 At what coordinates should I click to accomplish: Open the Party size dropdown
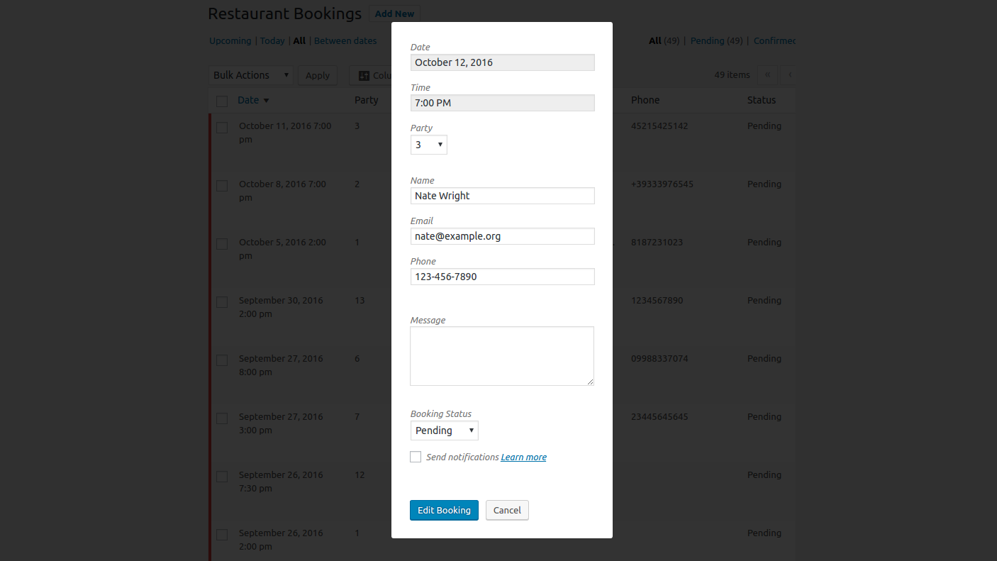[x=429, y=145]
